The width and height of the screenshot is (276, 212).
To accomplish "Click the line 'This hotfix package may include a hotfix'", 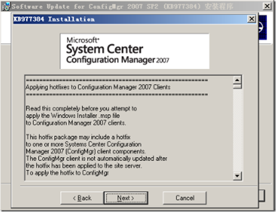I will [78, 137].
